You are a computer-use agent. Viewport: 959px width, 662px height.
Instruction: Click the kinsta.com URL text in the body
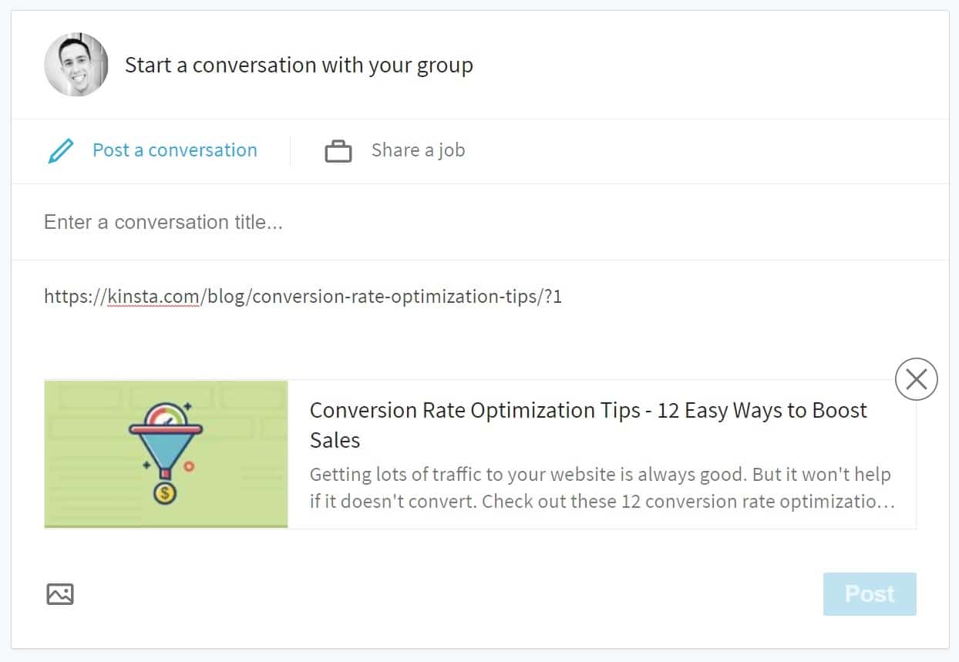click(x=303, y=297)
